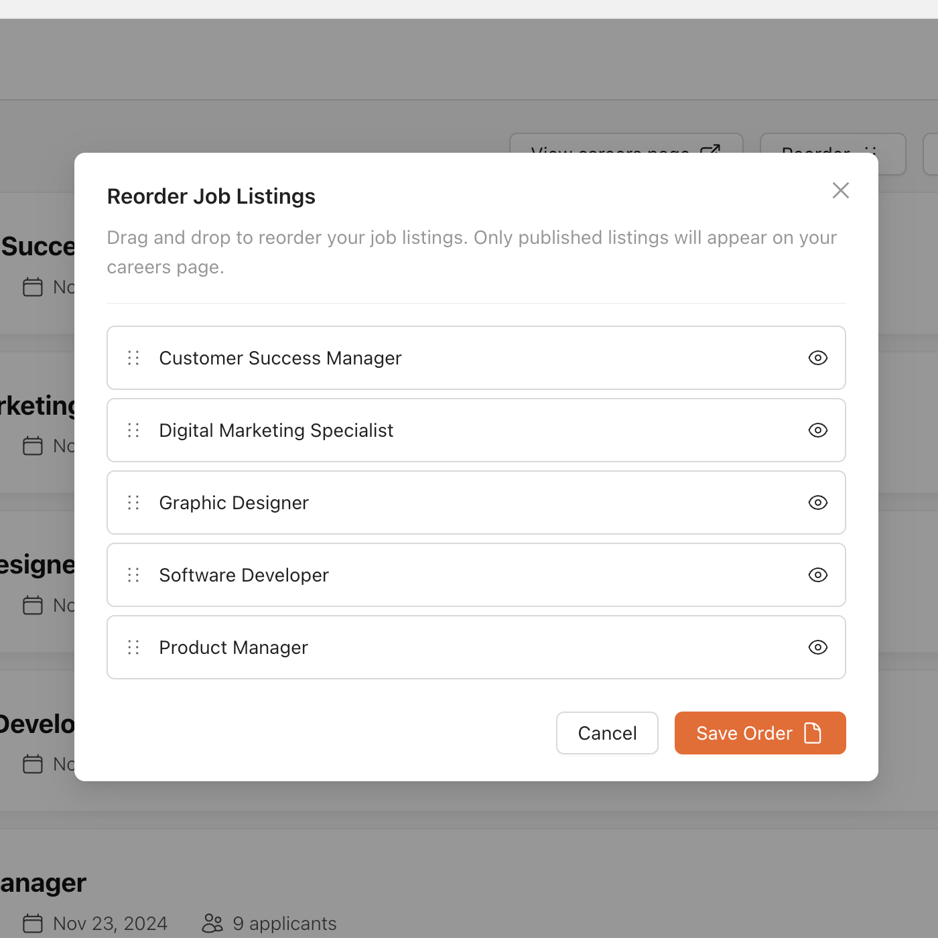This screenshot has width=938, height=938.
Task: Cancel the reorder dialog
Action: [x=607, y=733]
